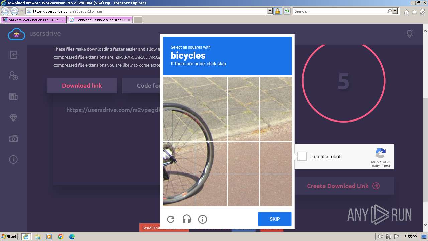Image resolution: width=428 pixels, height=241 pixels.
Task: Open the login arrow sidebar icon
Action: click(13, 55)
